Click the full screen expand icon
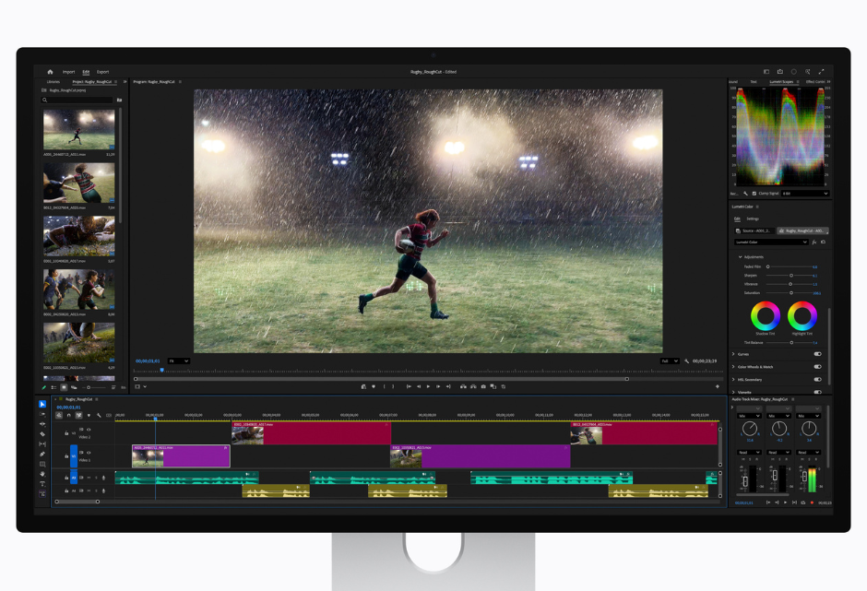Image resolution: width=867 pixels, height=591 pixels. tap(821, 71)
